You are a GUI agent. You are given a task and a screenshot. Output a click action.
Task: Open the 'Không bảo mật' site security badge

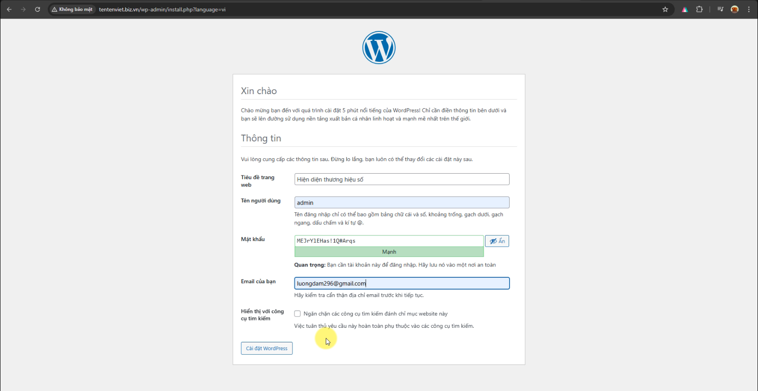coord(72,9)
